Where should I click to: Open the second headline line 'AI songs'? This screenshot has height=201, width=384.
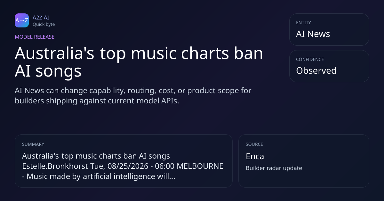48,71
